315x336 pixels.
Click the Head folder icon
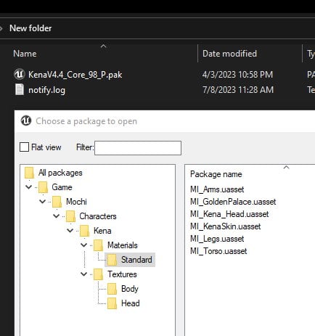coord(112,303)
